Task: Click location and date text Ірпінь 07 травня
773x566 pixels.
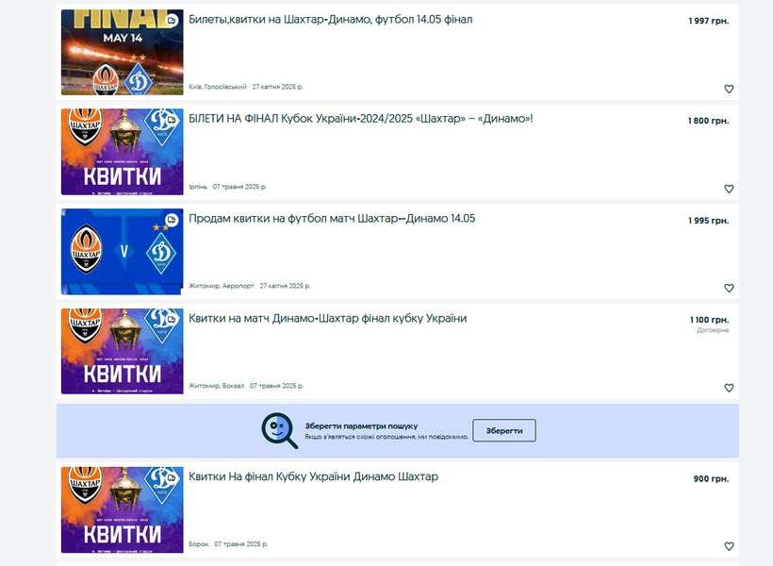Action: (227, 187)
